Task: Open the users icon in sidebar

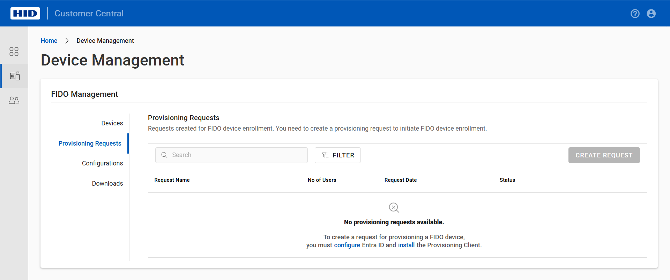Action: click(x=14, y=101)
